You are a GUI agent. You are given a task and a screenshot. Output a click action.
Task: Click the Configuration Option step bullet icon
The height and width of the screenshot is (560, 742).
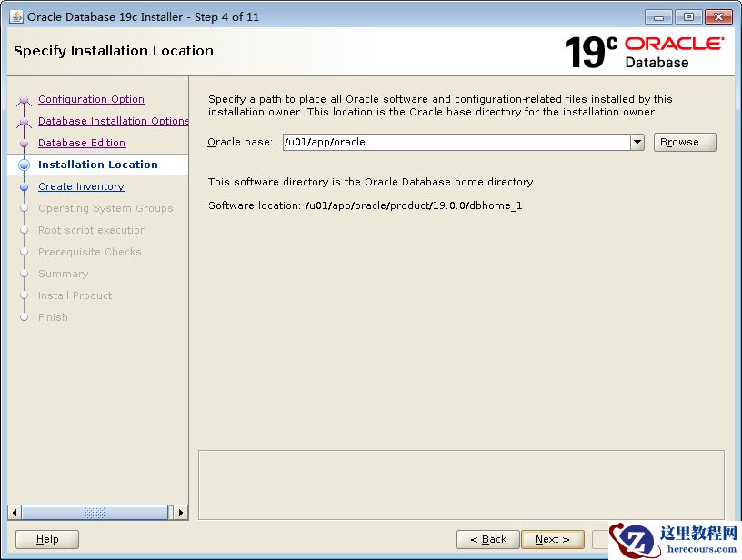(25, 100)
